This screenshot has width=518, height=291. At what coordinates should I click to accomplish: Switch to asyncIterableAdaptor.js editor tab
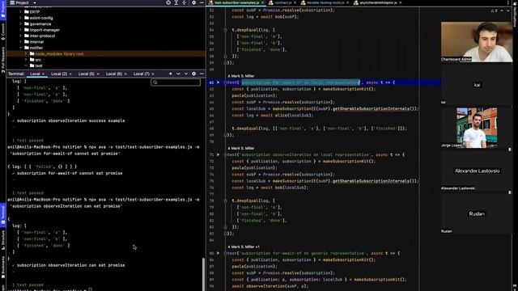[378, 2]
